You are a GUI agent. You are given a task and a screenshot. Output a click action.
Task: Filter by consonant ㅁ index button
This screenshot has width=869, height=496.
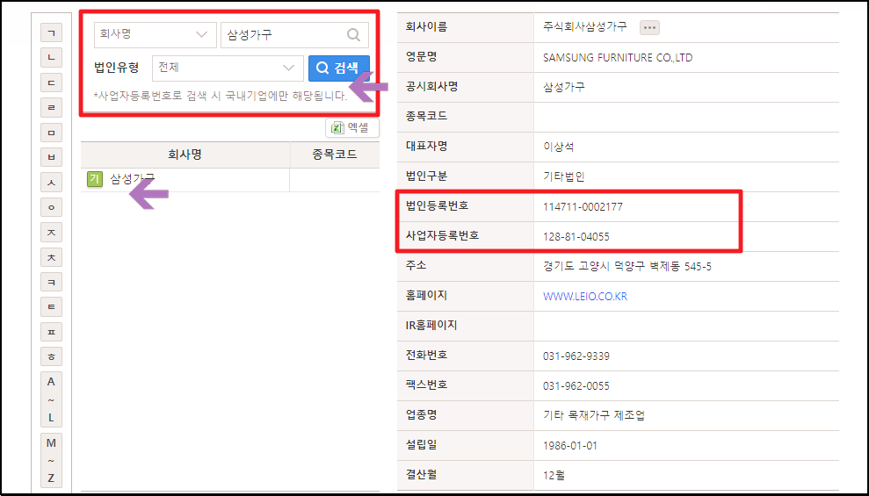(x=52, y=133)
